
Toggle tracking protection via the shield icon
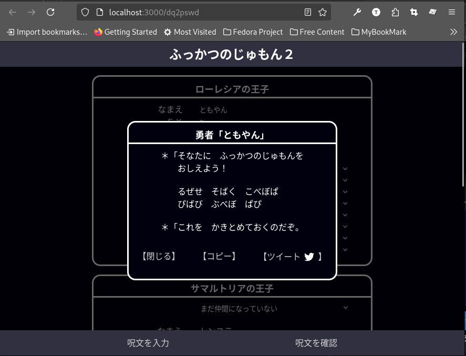pyautogui.click(x=85, y=12)
